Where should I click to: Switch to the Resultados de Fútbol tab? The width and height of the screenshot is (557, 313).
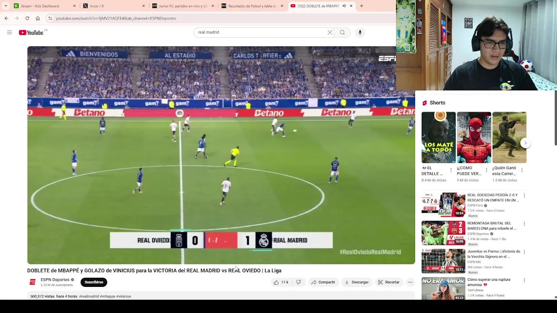point(252,6)
